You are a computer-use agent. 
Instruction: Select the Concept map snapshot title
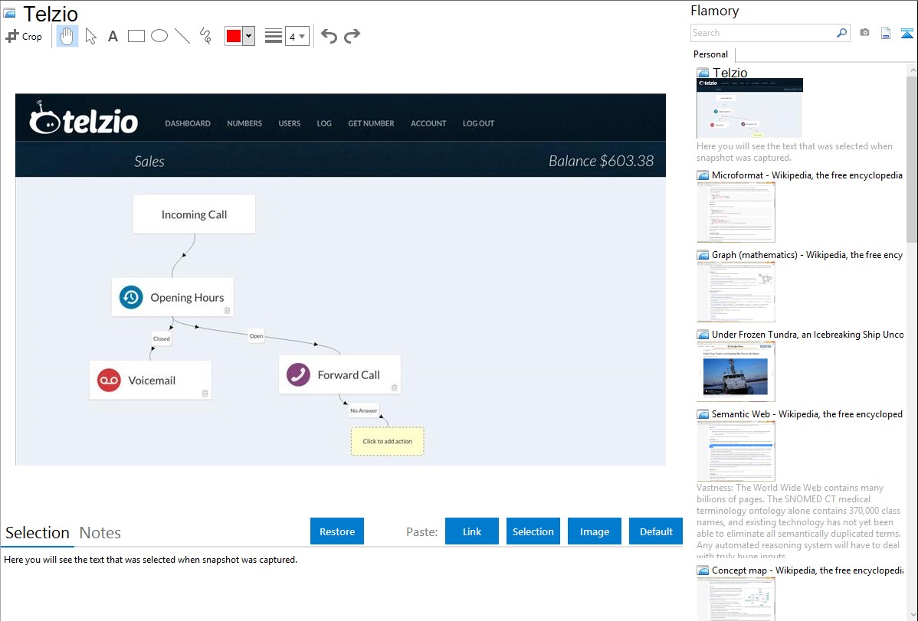point(807,570)
